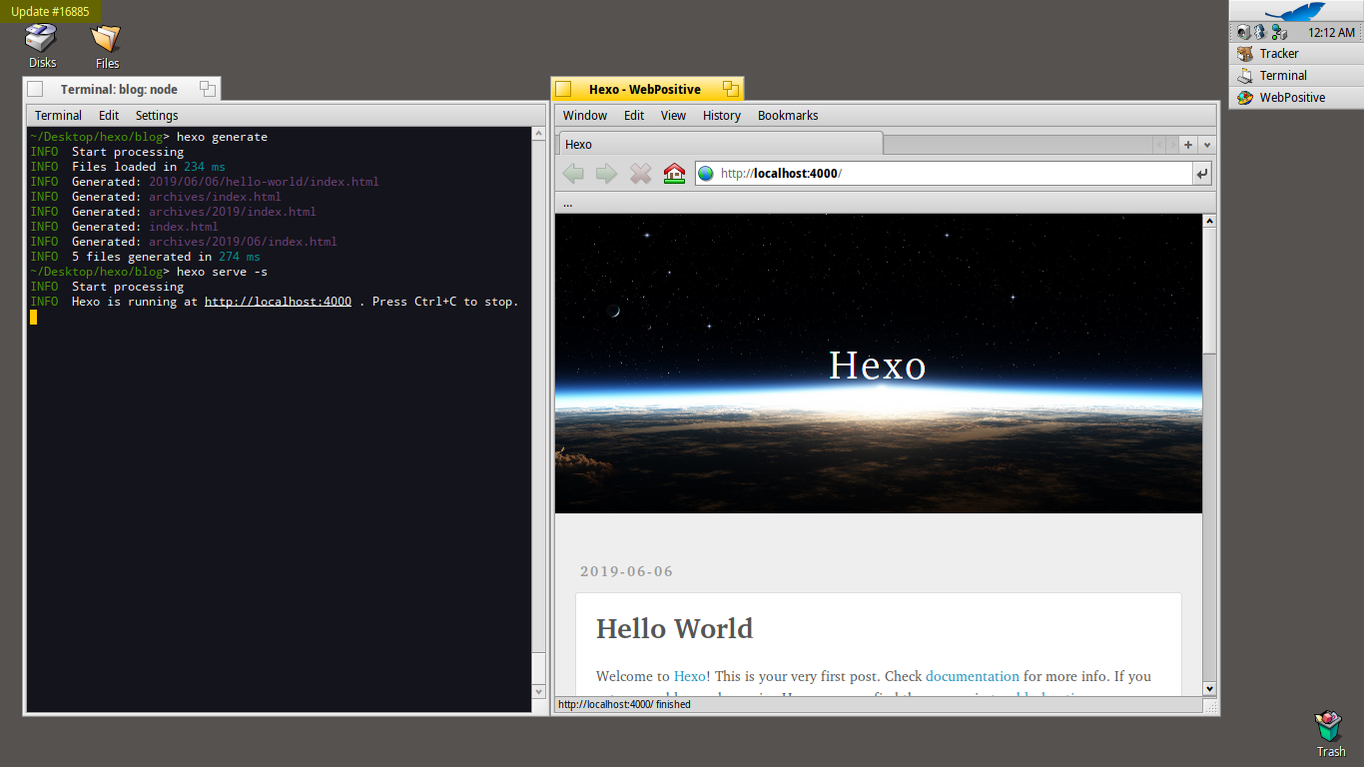Go back in WebPositive
The height and width of the screenshot is (767, 1364).
pos(573,174)
